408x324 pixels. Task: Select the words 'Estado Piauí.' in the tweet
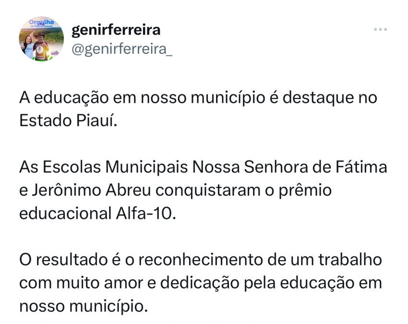68,120
